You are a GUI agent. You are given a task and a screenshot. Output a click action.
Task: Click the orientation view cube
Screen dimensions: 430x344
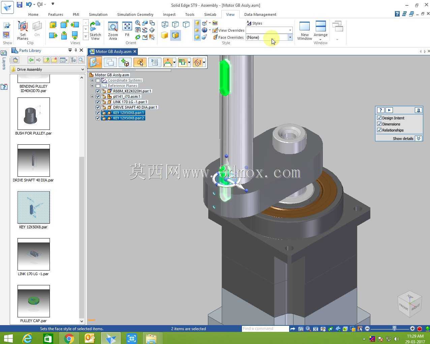(409, 304)
